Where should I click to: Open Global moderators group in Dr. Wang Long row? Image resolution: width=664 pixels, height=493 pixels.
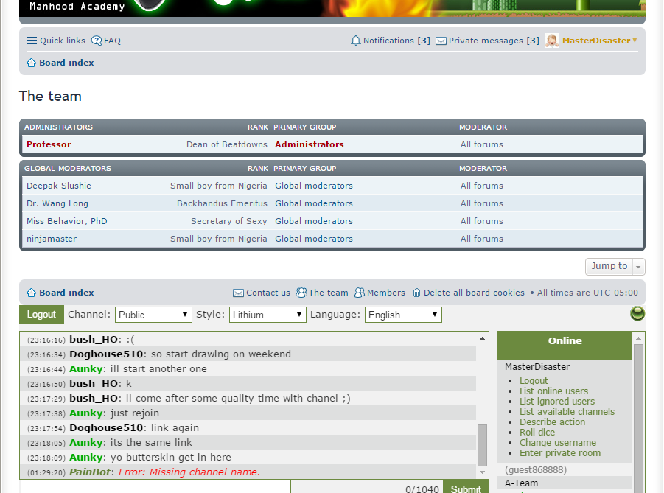314,203
